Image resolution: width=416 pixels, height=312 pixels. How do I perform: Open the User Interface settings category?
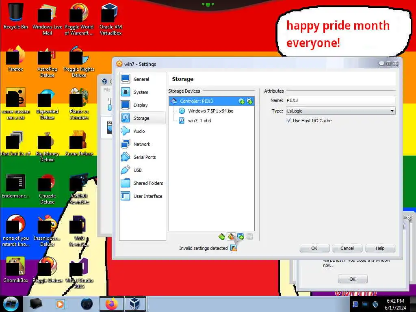click(x=142, y=196)
